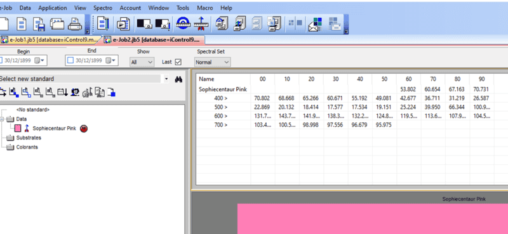Click the pink swatch beside Sophiecentaur Pink
Image resolution: width=508 pixels, height=234 pixels.
click(x=18, y=129)
